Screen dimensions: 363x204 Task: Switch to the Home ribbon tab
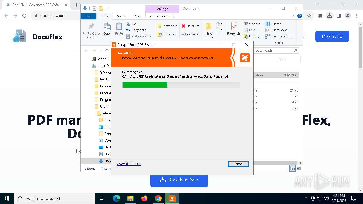click(x=104, y=16)
